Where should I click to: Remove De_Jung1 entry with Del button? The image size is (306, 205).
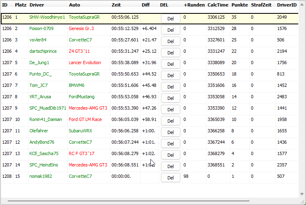click(x=171, y=64)
